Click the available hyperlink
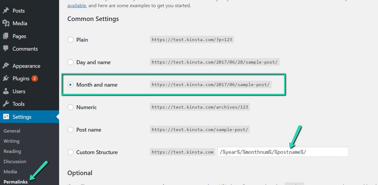Image resolution: width=378 pixels, height=185 pixels. point(76,5)
